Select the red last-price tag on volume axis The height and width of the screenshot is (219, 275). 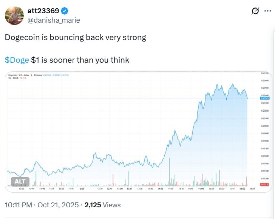pyautogui.click(x=265, y=183)
